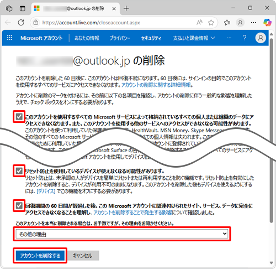Open the browser profile icon
Image resolution: width=276 pixels, height=269 pixels.
coord(240,23)
